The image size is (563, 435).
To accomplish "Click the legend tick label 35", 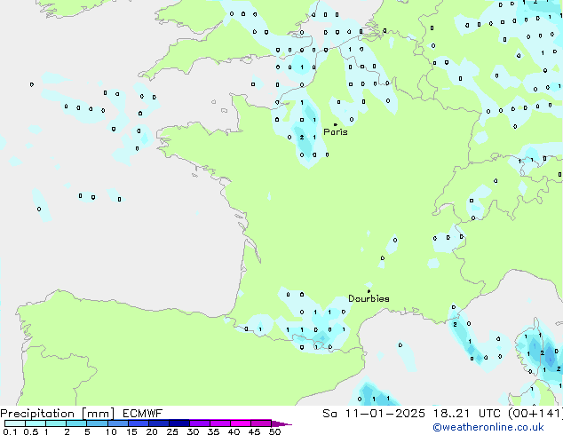I will 213,431.
